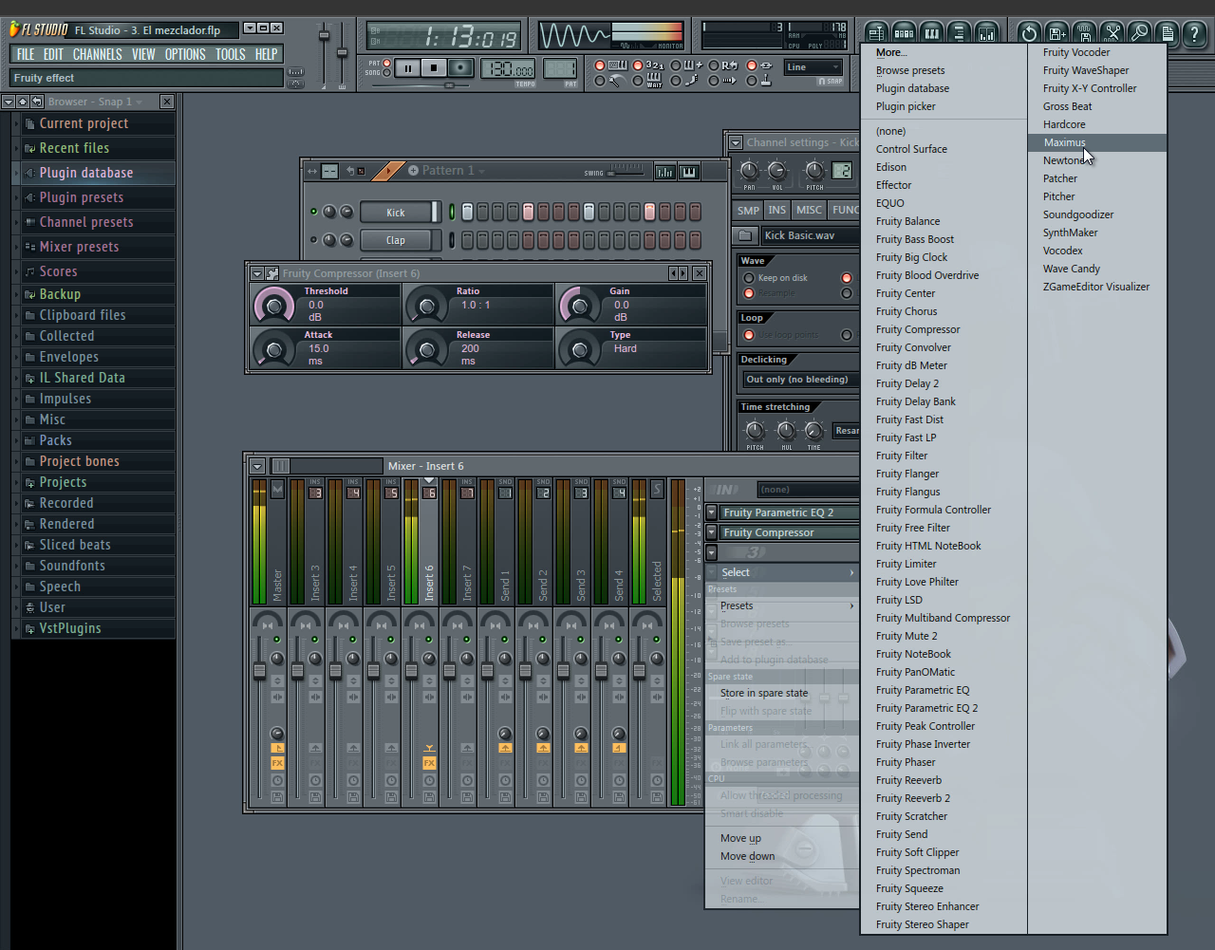Switch to the INS tab in channel settings
The image size is (1215, 950).
click(x=777, y=210)
